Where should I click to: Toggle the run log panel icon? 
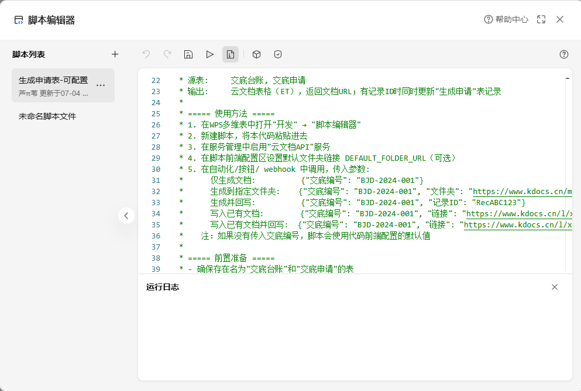click(x=231, y=54)
